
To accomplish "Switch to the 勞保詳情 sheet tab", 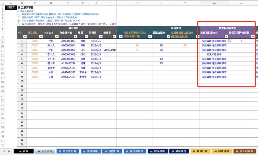I will point(179,151).
